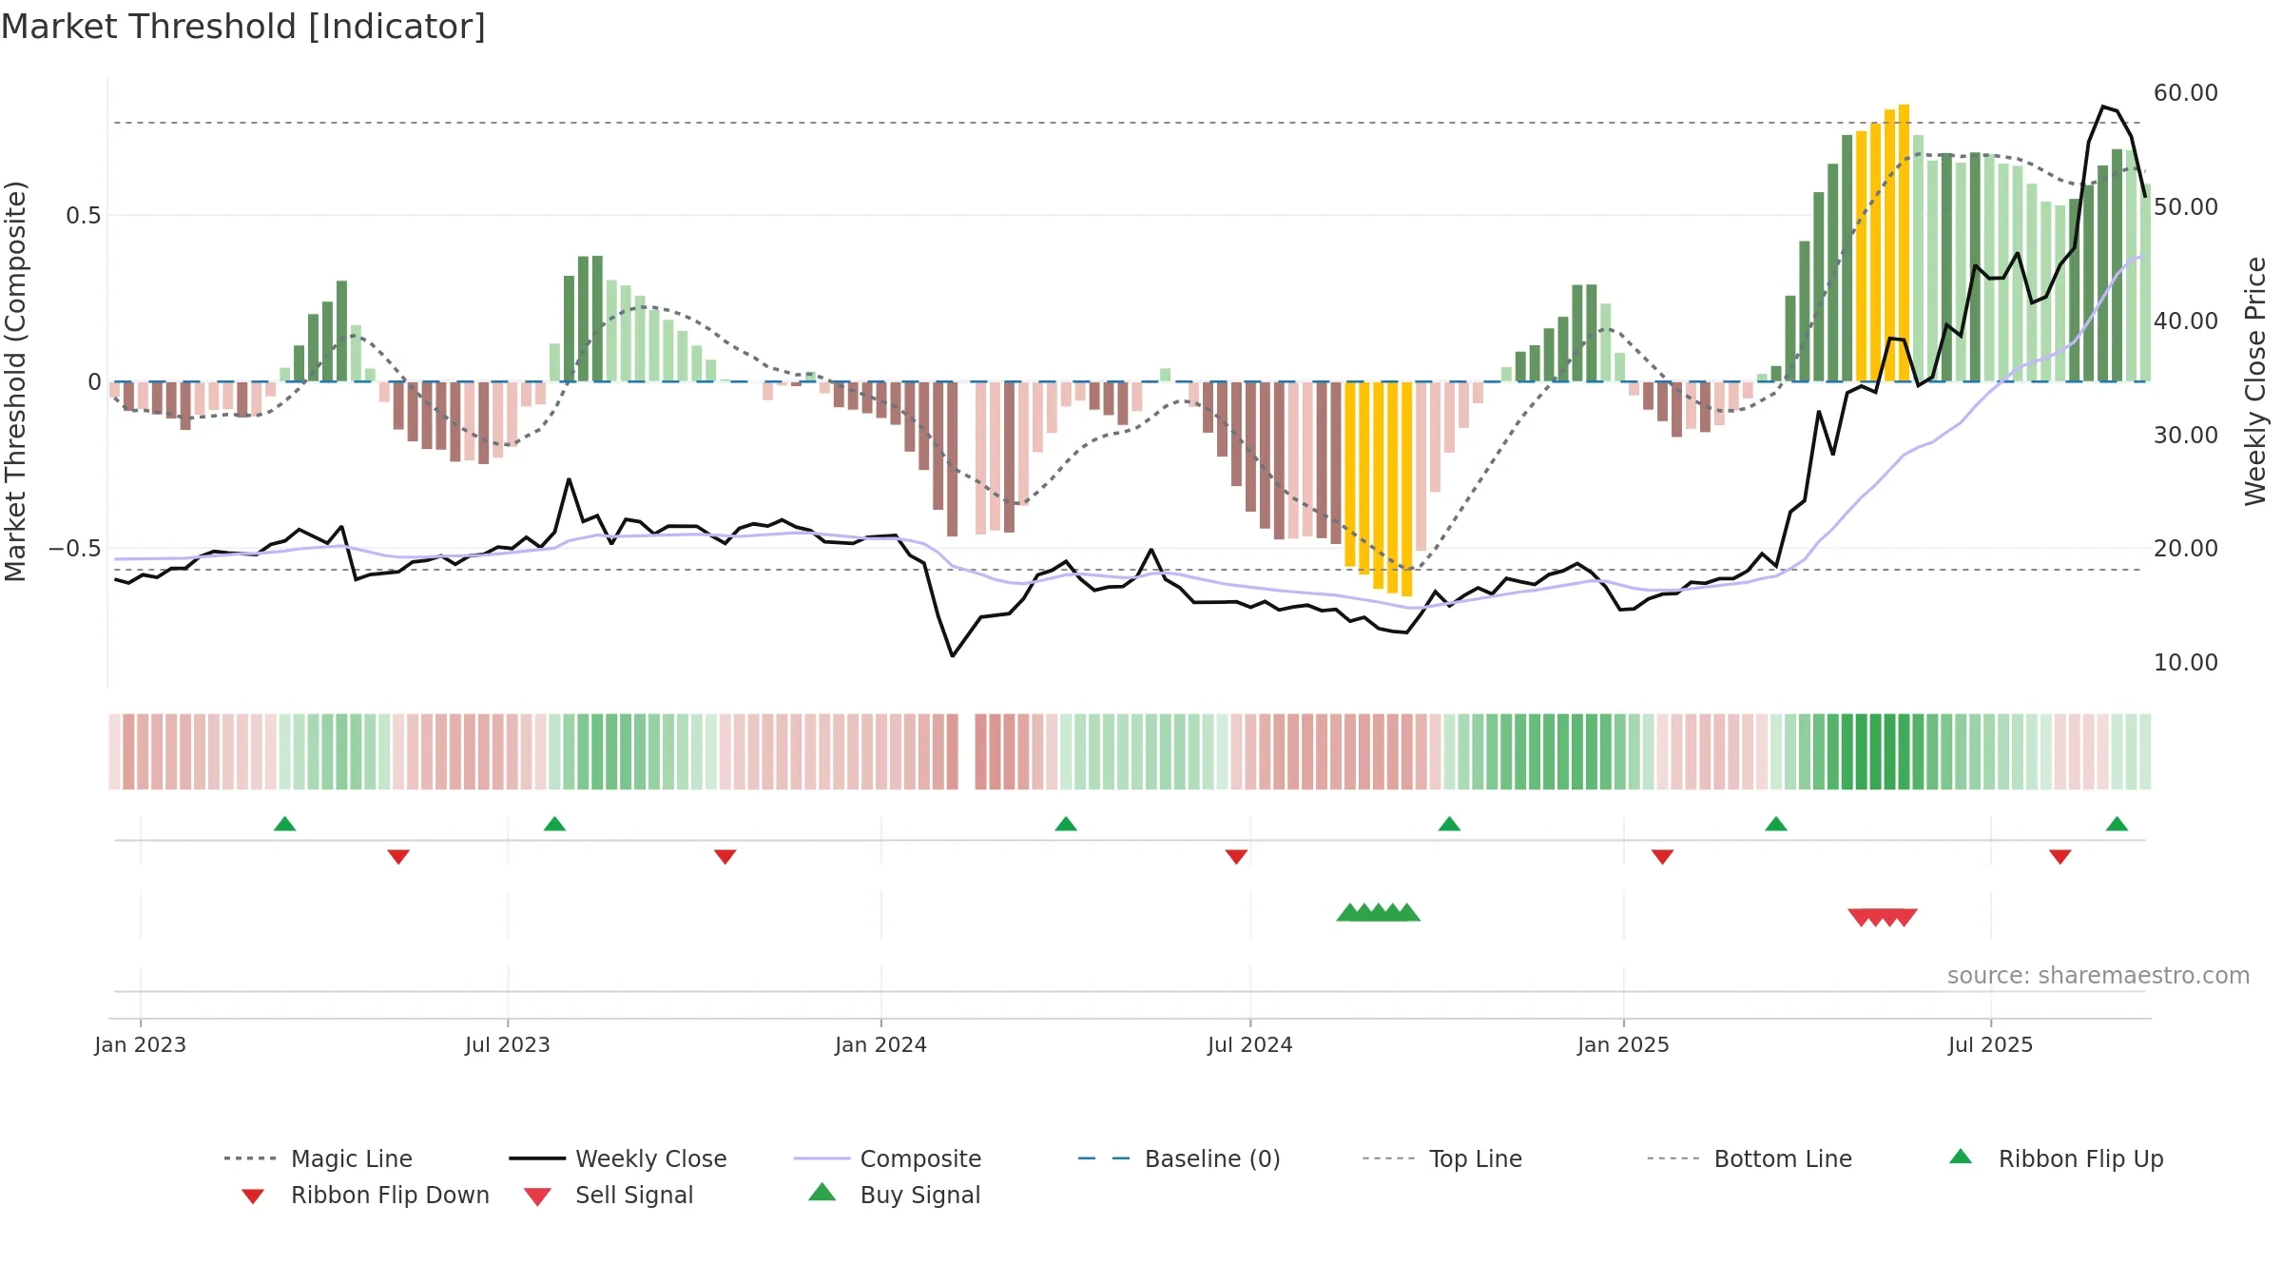Toggle the Bottom Line legend entry

tap(1750, 1158)
